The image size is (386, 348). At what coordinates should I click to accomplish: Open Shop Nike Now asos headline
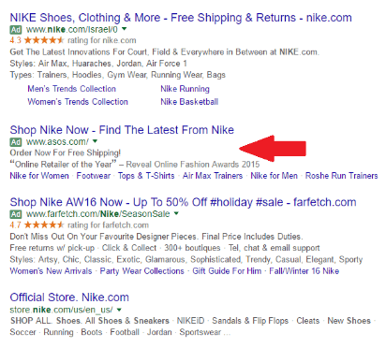pos(122,130)
